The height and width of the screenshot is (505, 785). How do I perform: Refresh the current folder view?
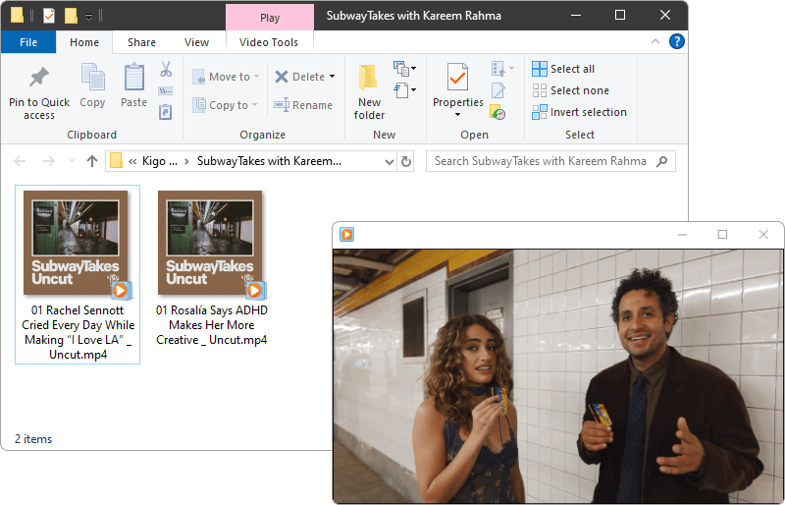click(407, 161)
